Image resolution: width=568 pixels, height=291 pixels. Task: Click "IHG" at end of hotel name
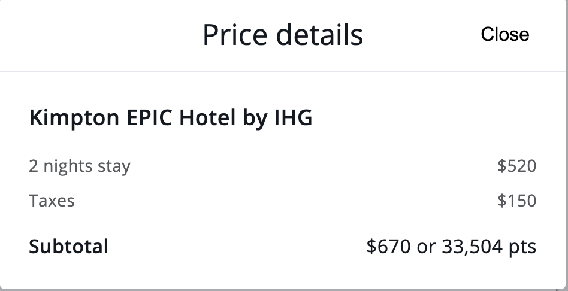(x=293, y=118)
